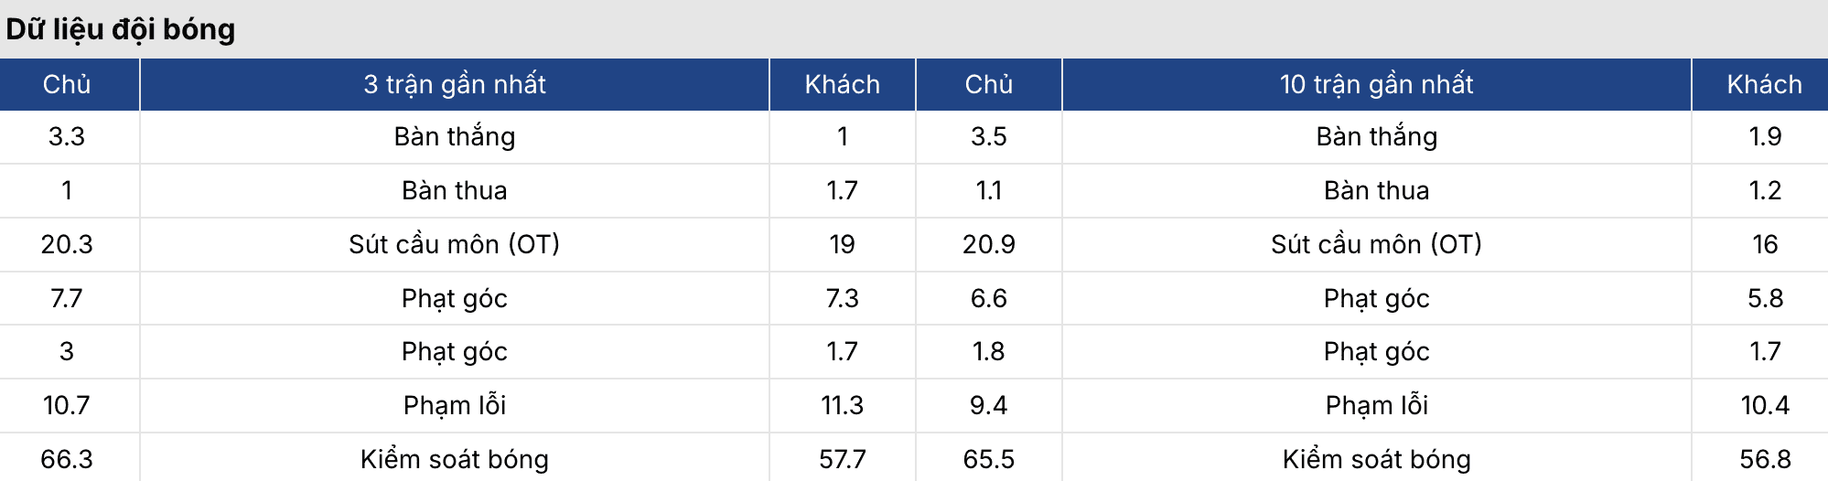Select the possession value 66.3
Viewport: 1828px width, 481px height.
[x=67, y=459]
